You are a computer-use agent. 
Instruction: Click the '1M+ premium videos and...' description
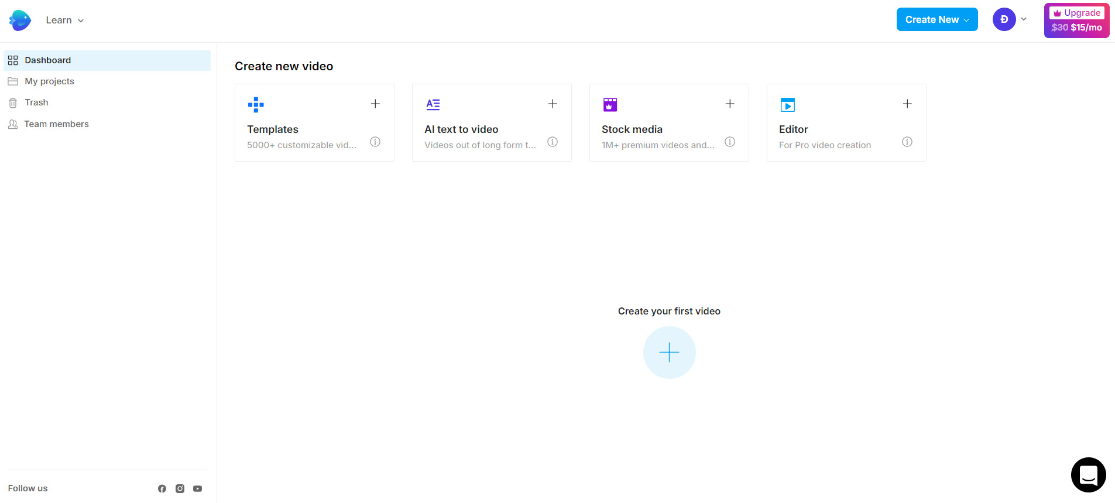point(658,145)
